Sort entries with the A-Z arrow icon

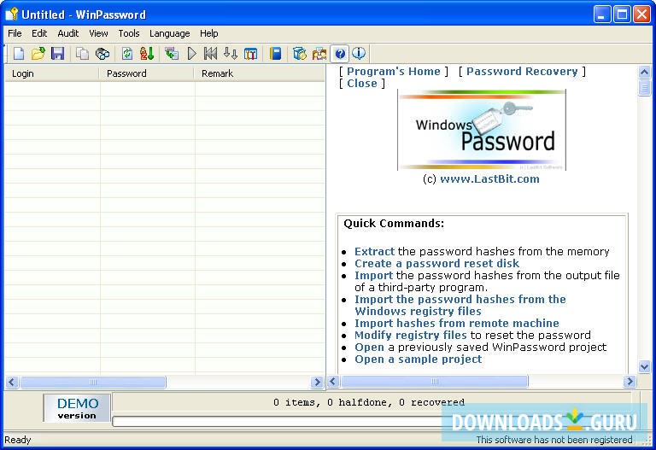pyautogui.click(x=147, y=54)
